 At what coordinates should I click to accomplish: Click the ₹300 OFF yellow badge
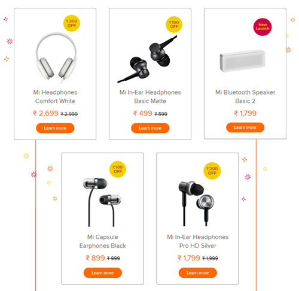point(72,23)
